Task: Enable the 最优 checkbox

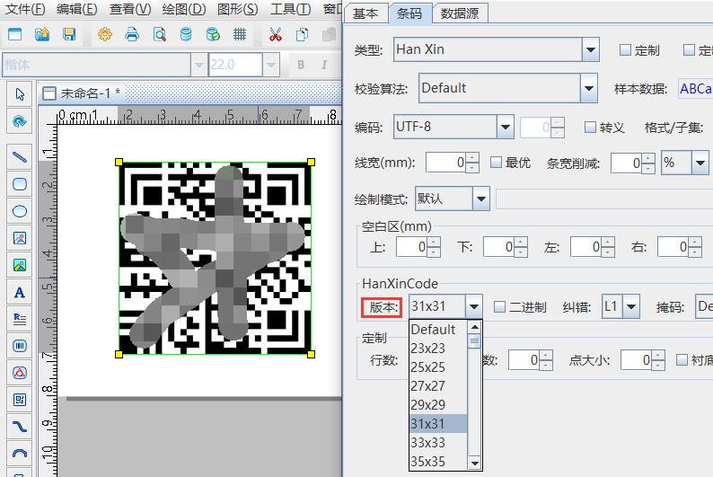Action: pos(496,163)
